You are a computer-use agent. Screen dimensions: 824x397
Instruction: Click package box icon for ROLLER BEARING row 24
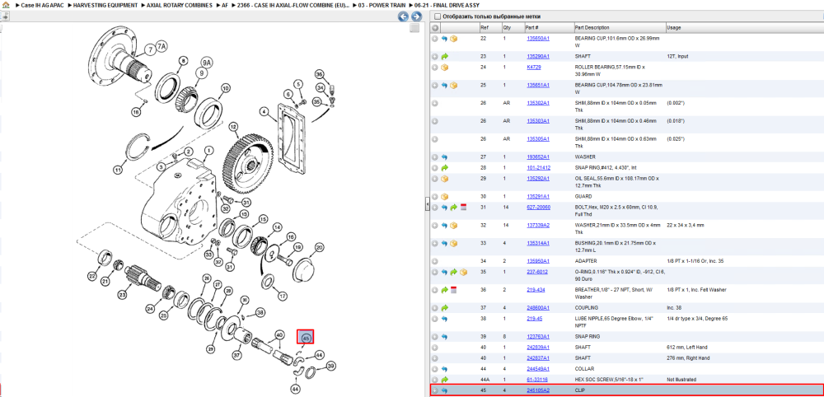(445, 68)
